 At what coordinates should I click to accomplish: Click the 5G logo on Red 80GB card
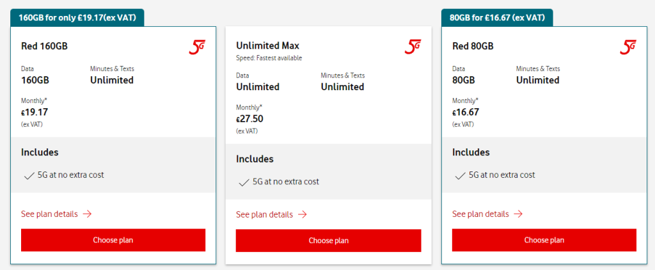pos(628,47)
